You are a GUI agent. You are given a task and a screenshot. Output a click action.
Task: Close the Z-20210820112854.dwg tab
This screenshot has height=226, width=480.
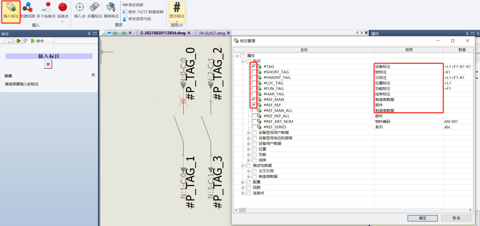(188, 33)
